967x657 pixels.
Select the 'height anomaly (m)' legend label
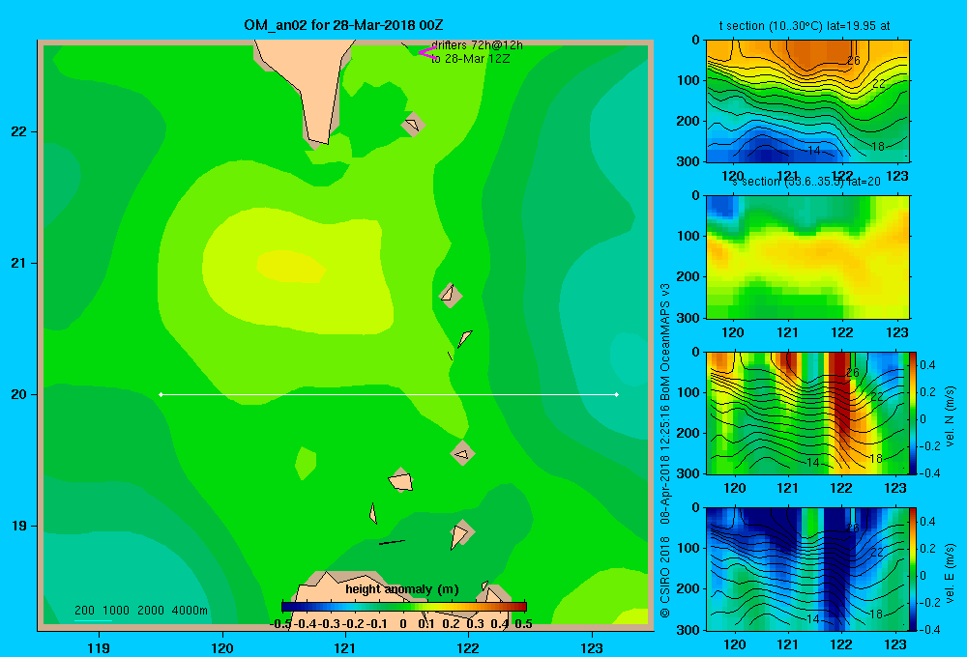click(402, 589)
